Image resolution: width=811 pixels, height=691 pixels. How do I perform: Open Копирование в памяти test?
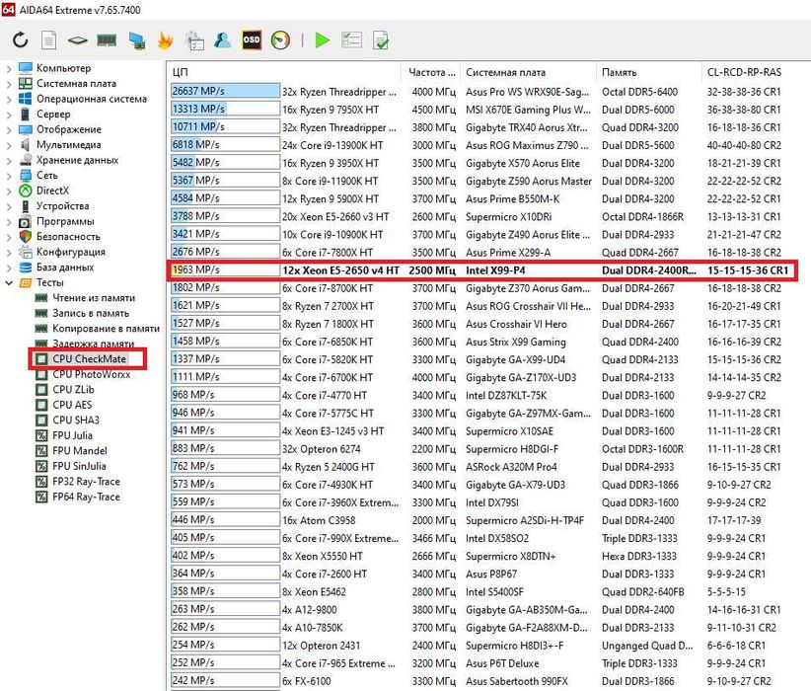pyautogui.click(x=106, y=328)
